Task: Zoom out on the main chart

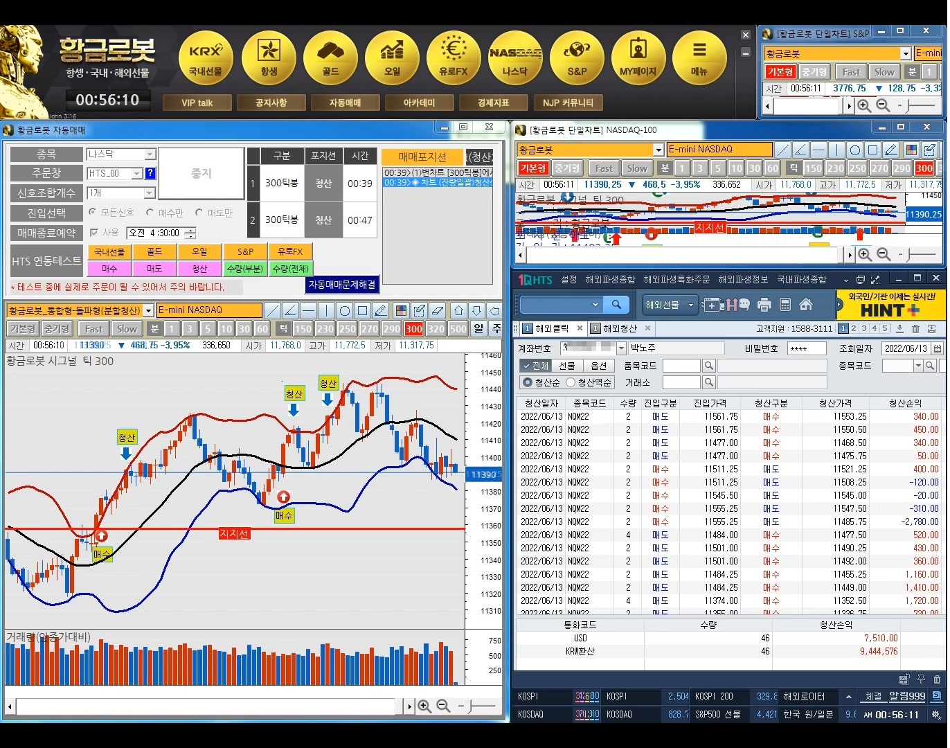Action: point(443,706)
